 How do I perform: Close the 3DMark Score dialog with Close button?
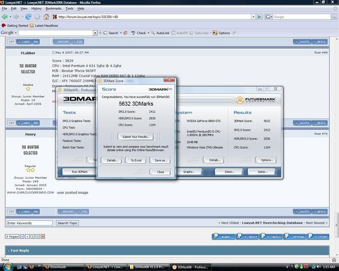[x=161, y=172]
